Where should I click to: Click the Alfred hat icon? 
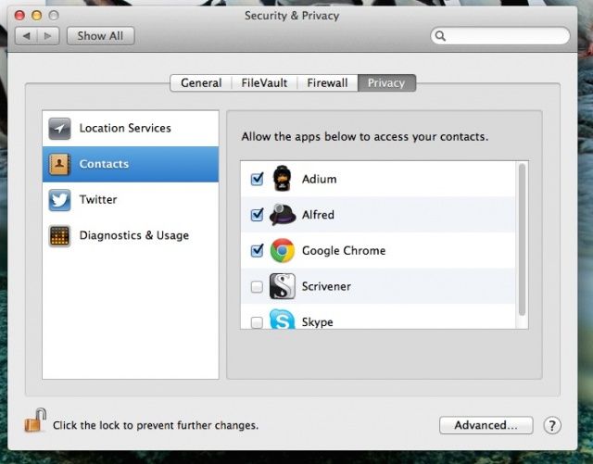pyautogui.click(x=283, y=215)
